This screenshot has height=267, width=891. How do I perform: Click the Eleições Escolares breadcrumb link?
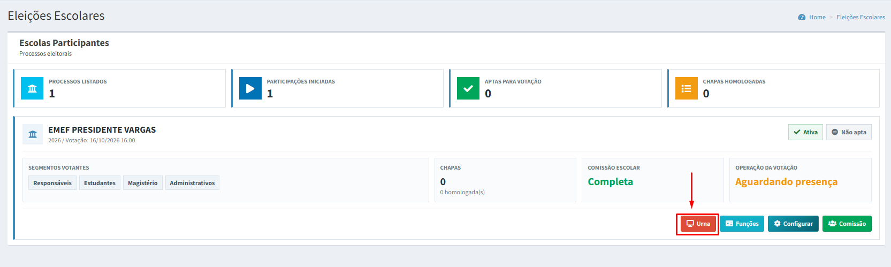pos(860,17)
